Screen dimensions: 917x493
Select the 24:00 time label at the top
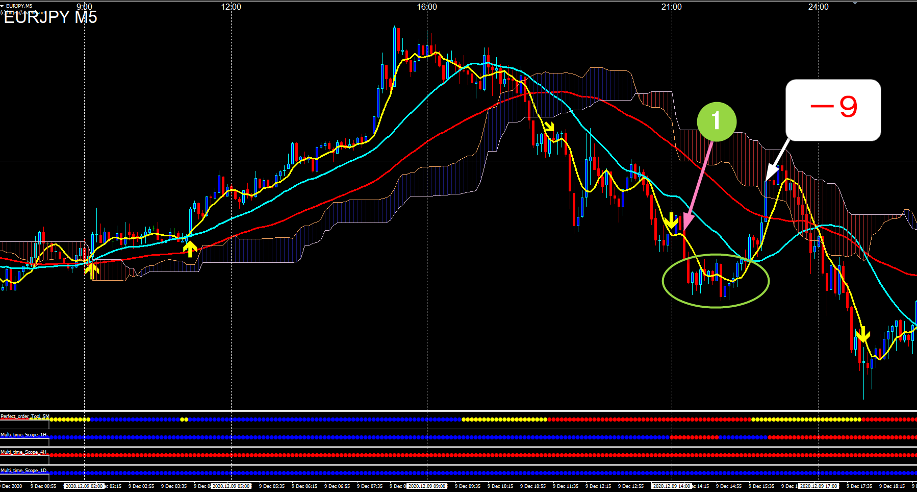(x=818, y=7)
